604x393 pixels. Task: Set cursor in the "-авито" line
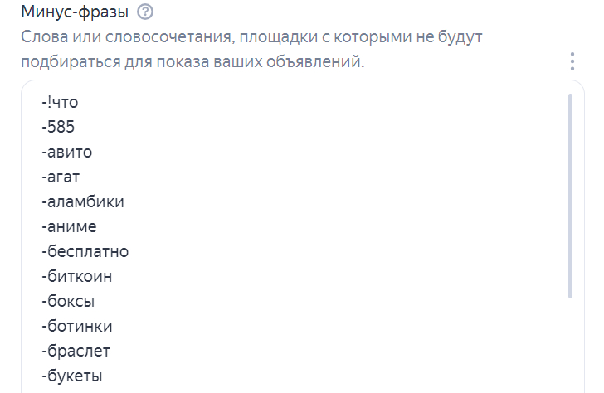coord(66,152)
